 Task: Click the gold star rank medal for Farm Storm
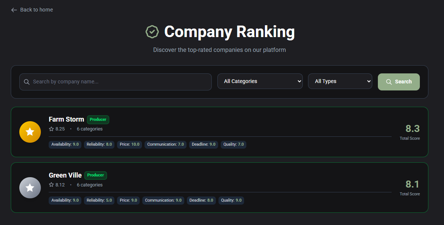click(30, 132)
